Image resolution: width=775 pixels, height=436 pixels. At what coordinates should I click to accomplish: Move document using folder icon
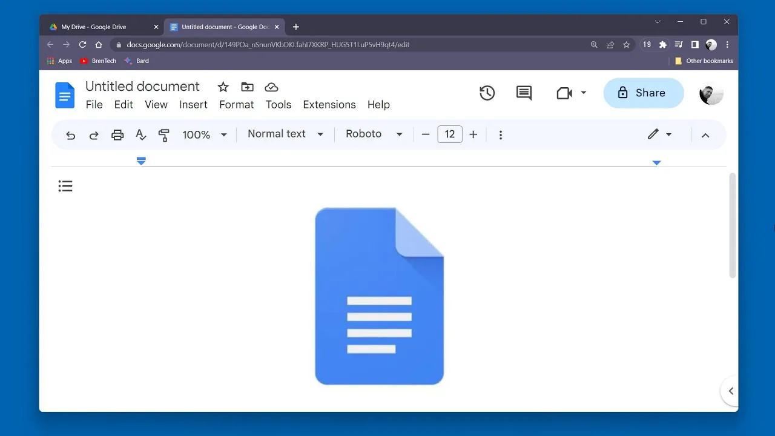[247, 87]
